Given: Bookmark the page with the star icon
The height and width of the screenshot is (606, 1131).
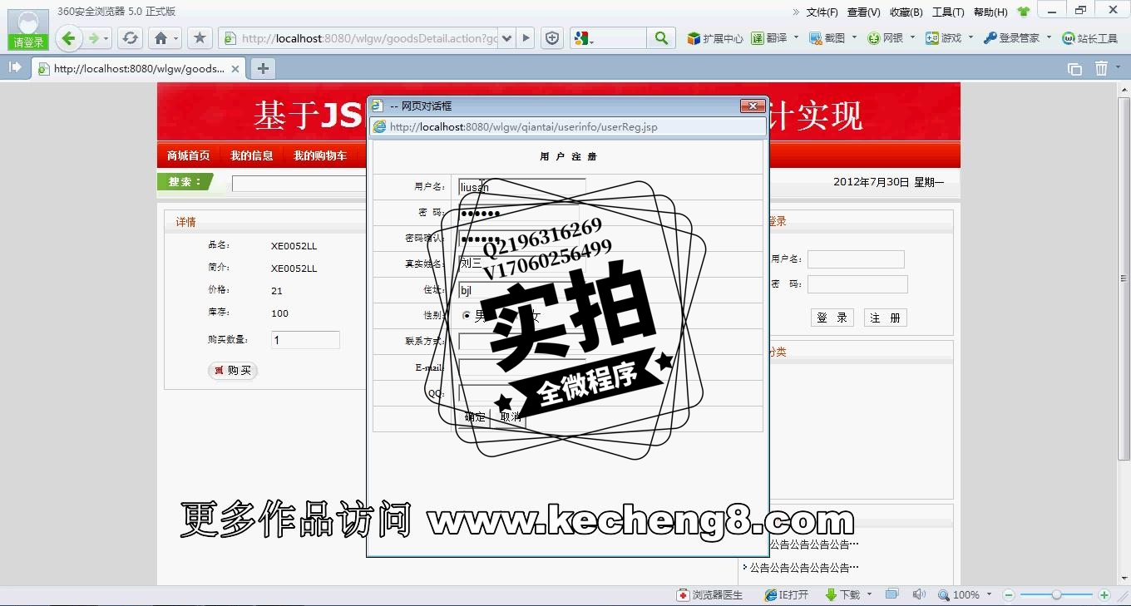Looking at the screenshot, I should click(x=200, y=38).
